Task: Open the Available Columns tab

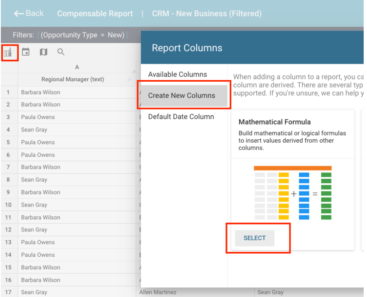Action: click(177, 75)
